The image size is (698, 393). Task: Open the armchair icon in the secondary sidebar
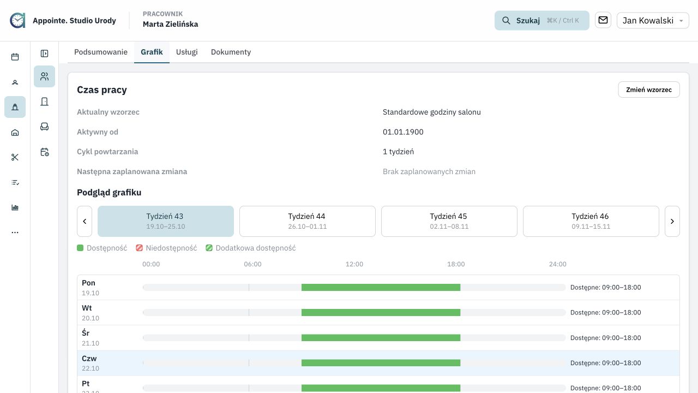(x=45, y=127)
